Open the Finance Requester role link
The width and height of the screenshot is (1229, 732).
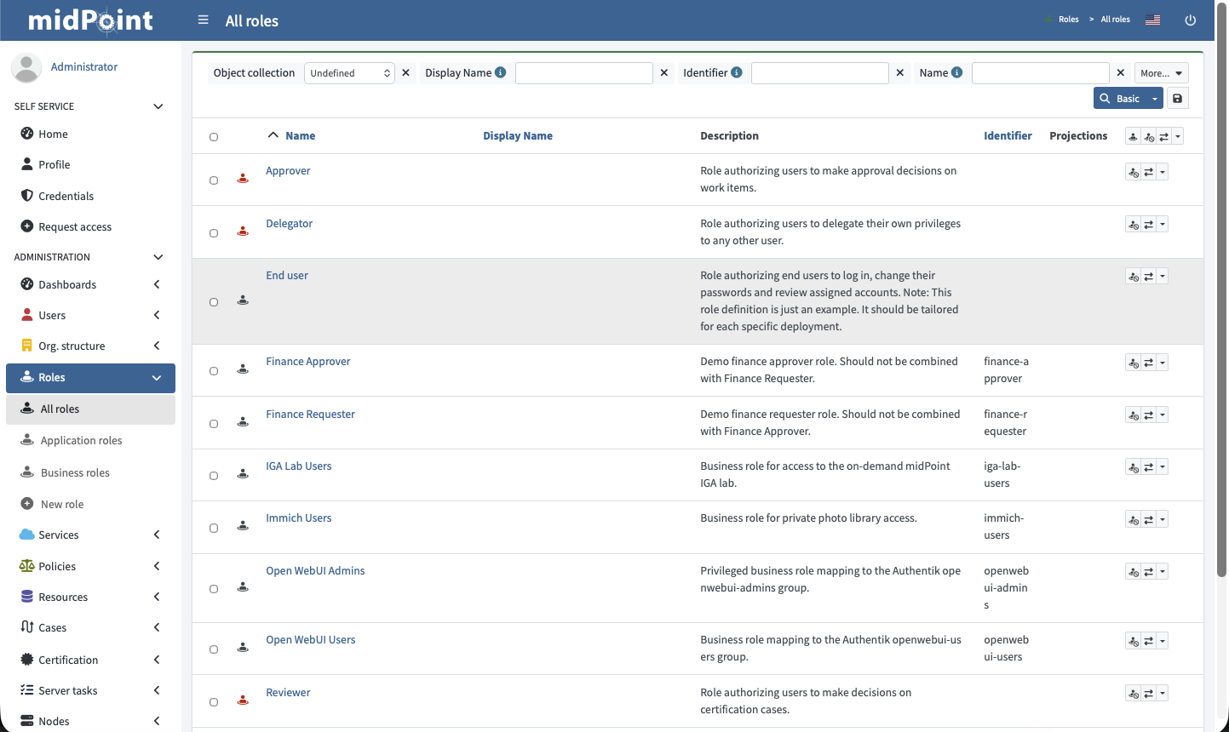click(x=310, y=415)
